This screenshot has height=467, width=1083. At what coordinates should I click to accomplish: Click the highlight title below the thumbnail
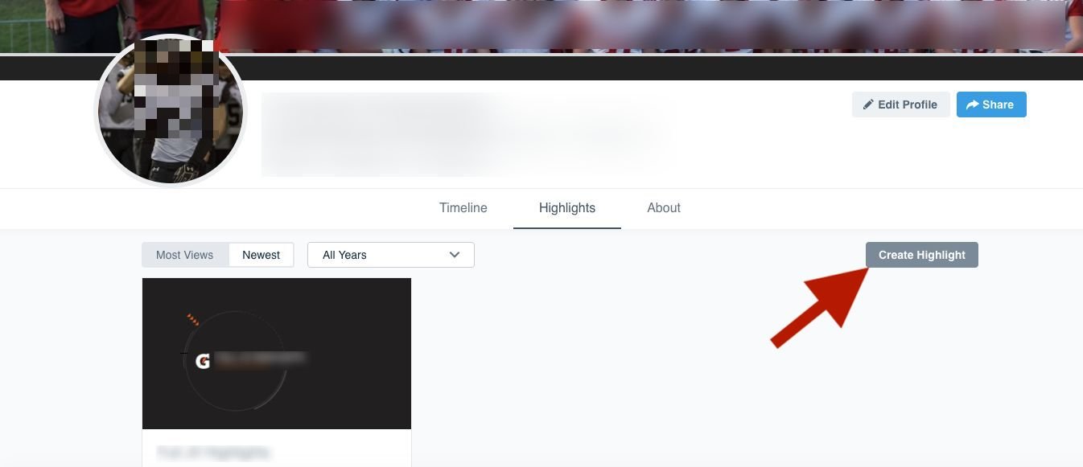(212, 452)
